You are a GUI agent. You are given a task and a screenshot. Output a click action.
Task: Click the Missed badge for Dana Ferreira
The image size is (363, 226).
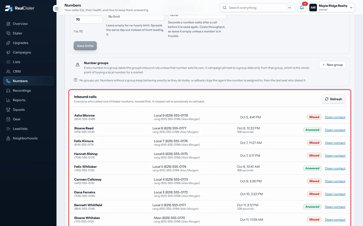coord(314,194)
